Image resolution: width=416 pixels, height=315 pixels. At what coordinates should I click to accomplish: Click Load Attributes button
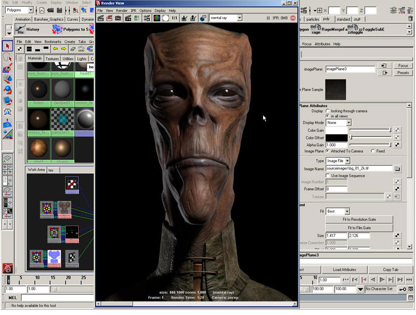point(345,269)
